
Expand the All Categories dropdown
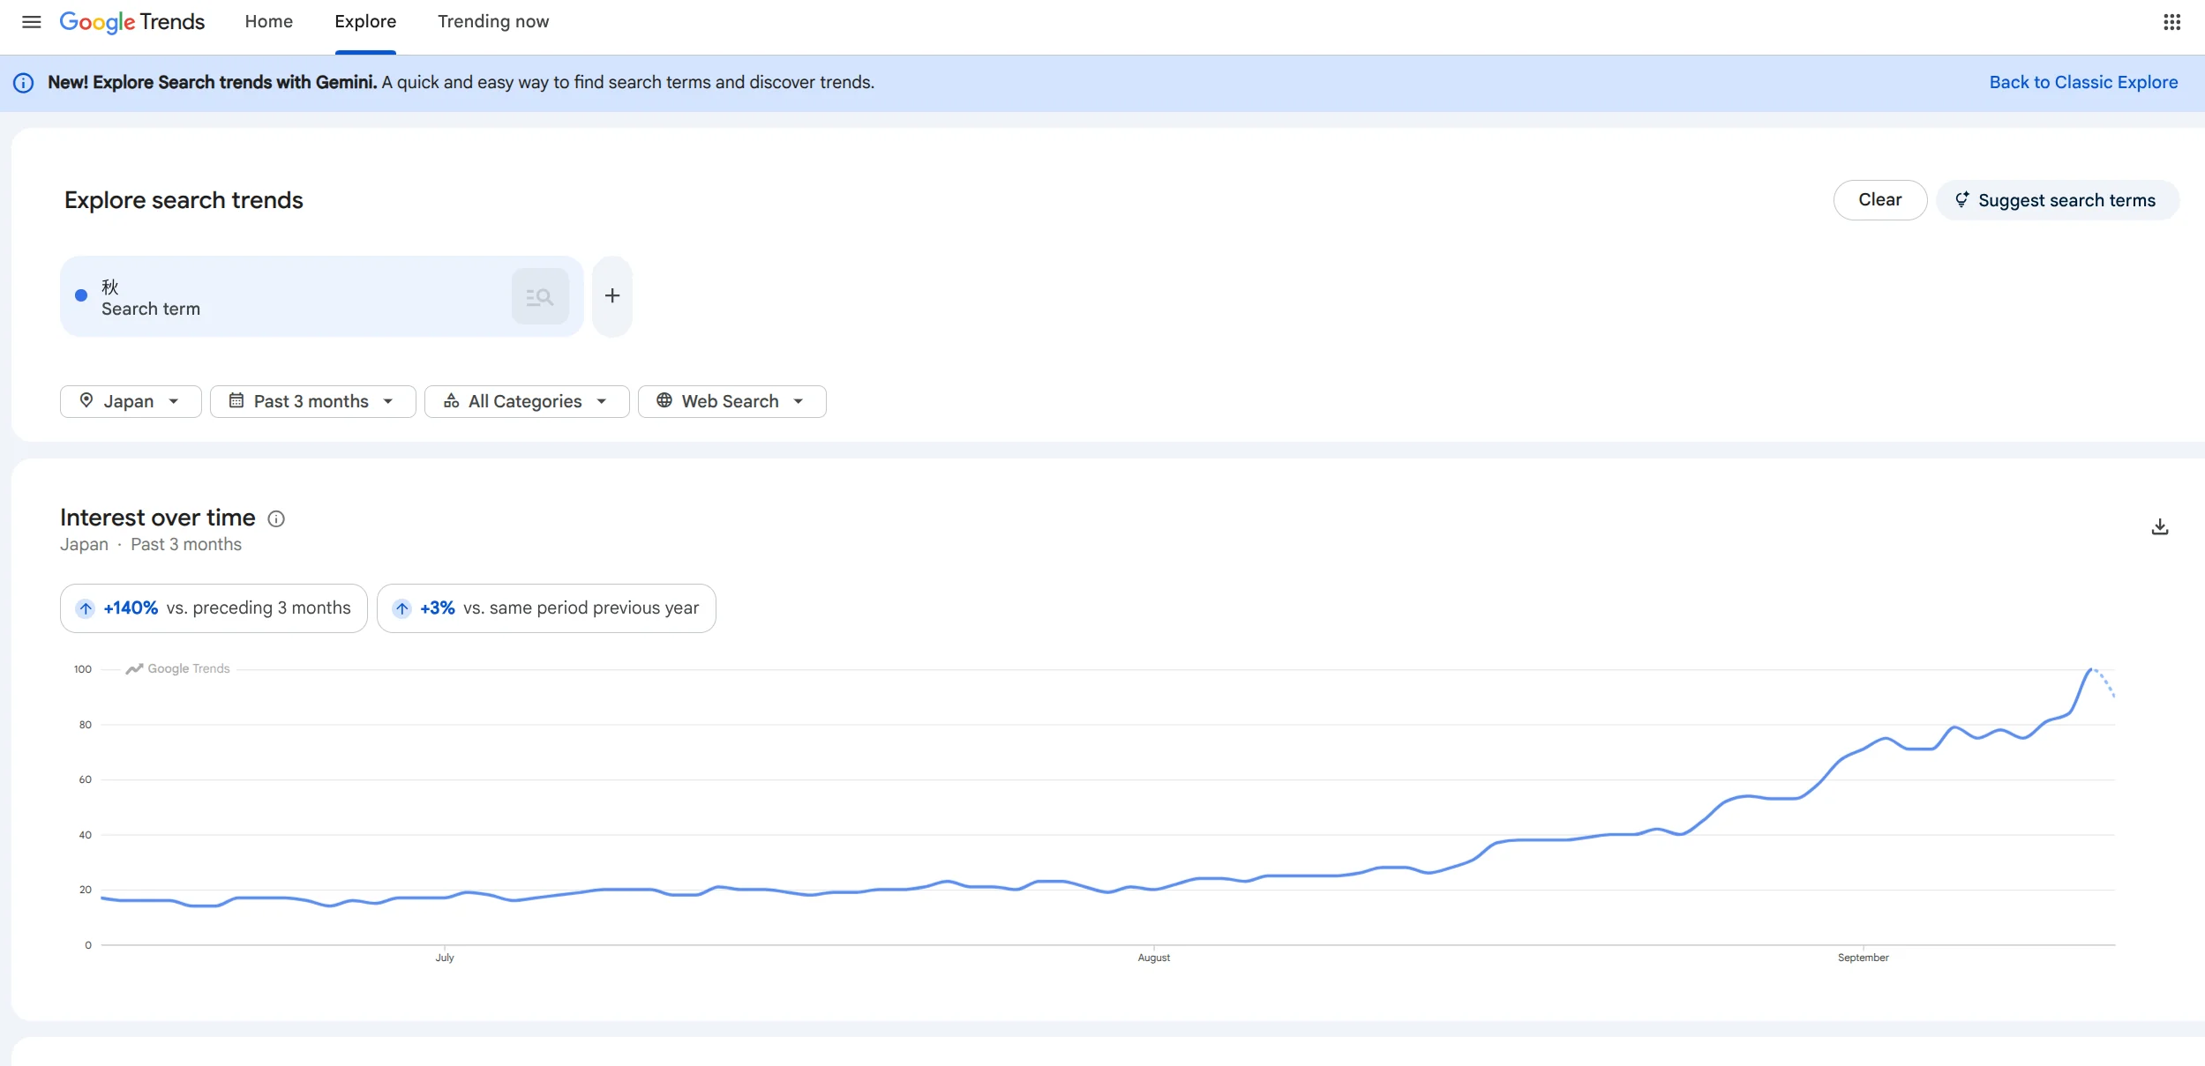tap(527, 402)
